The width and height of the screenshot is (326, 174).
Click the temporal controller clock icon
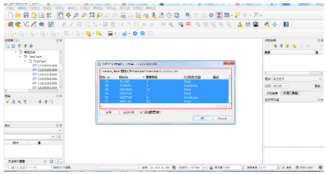tap(169, 15)
